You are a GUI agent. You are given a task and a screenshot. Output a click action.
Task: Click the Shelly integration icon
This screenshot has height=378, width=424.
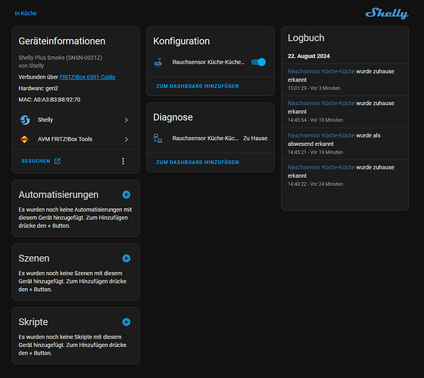click(25, 120)
